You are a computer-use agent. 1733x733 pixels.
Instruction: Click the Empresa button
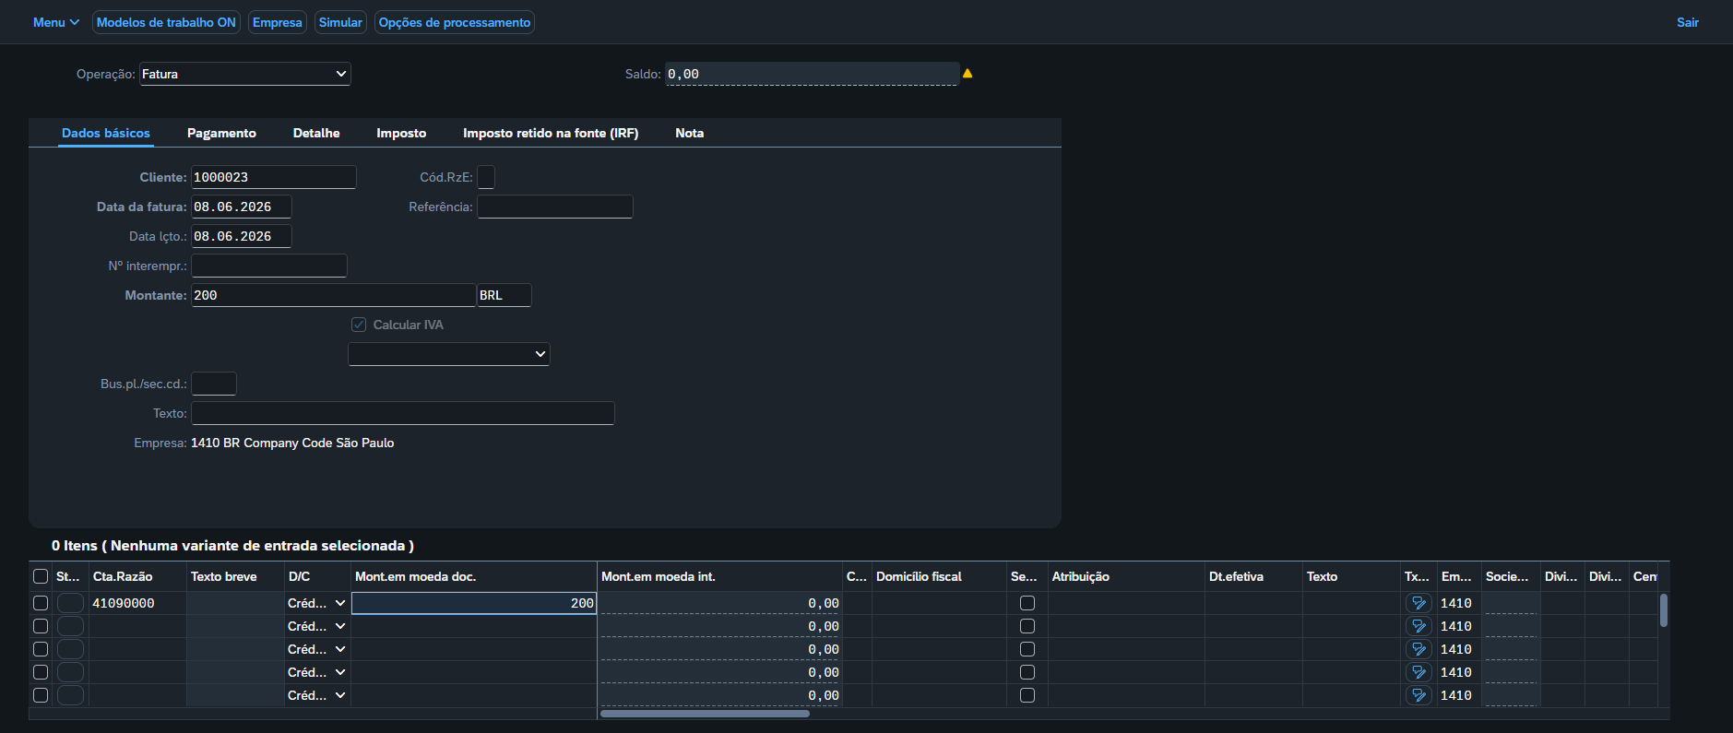278,22
